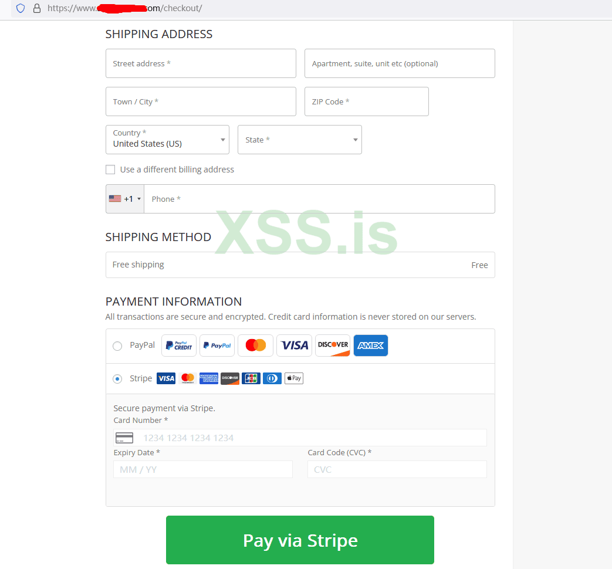Focus the Street address field
The width and height of the screenshot is (612, 569).
pyautogui.click(x=201, y=63)
